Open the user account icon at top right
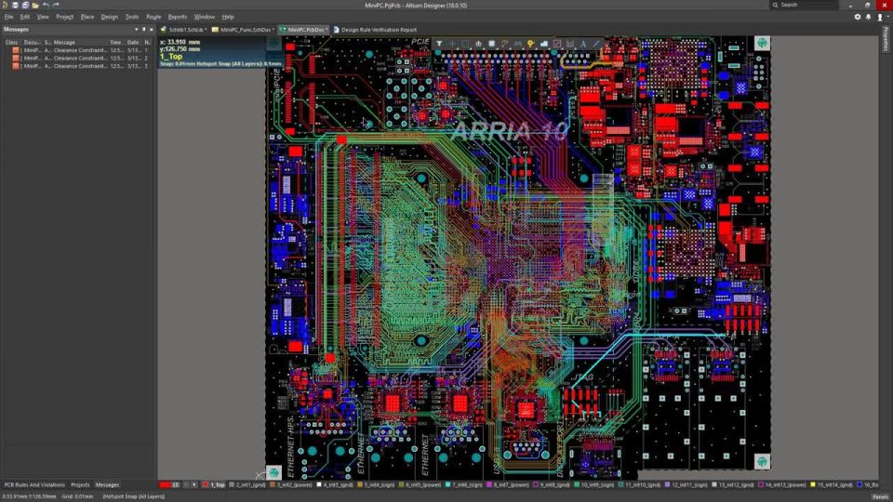This screenshot has height=502, width=893. coord(880,17)
